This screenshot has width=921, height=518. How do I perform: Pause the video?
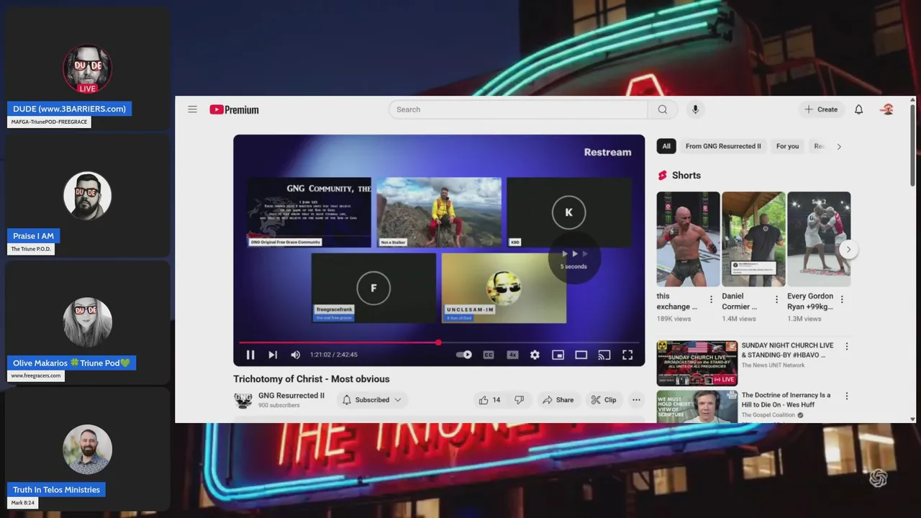[250, 355]
